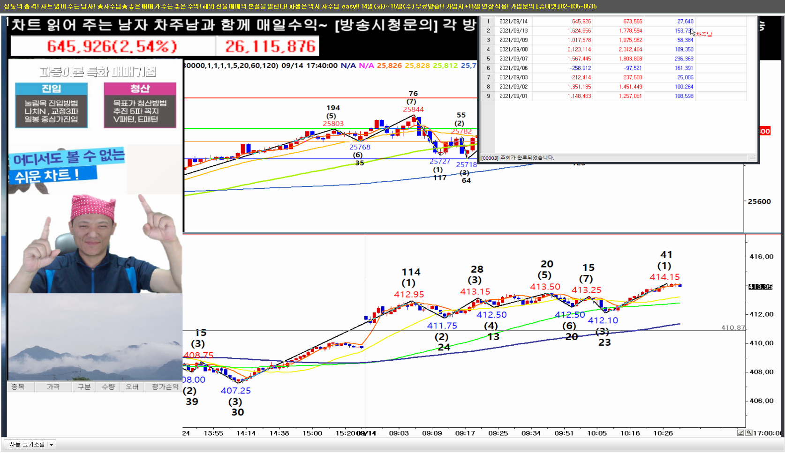Click the 평가손익 column header
This screenshot has height=453, width=785.
pos(165,387)
